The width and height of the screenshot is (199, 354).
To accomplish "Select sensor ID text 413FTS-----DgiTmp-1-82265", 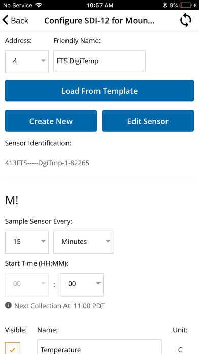I will click(47, 163).
